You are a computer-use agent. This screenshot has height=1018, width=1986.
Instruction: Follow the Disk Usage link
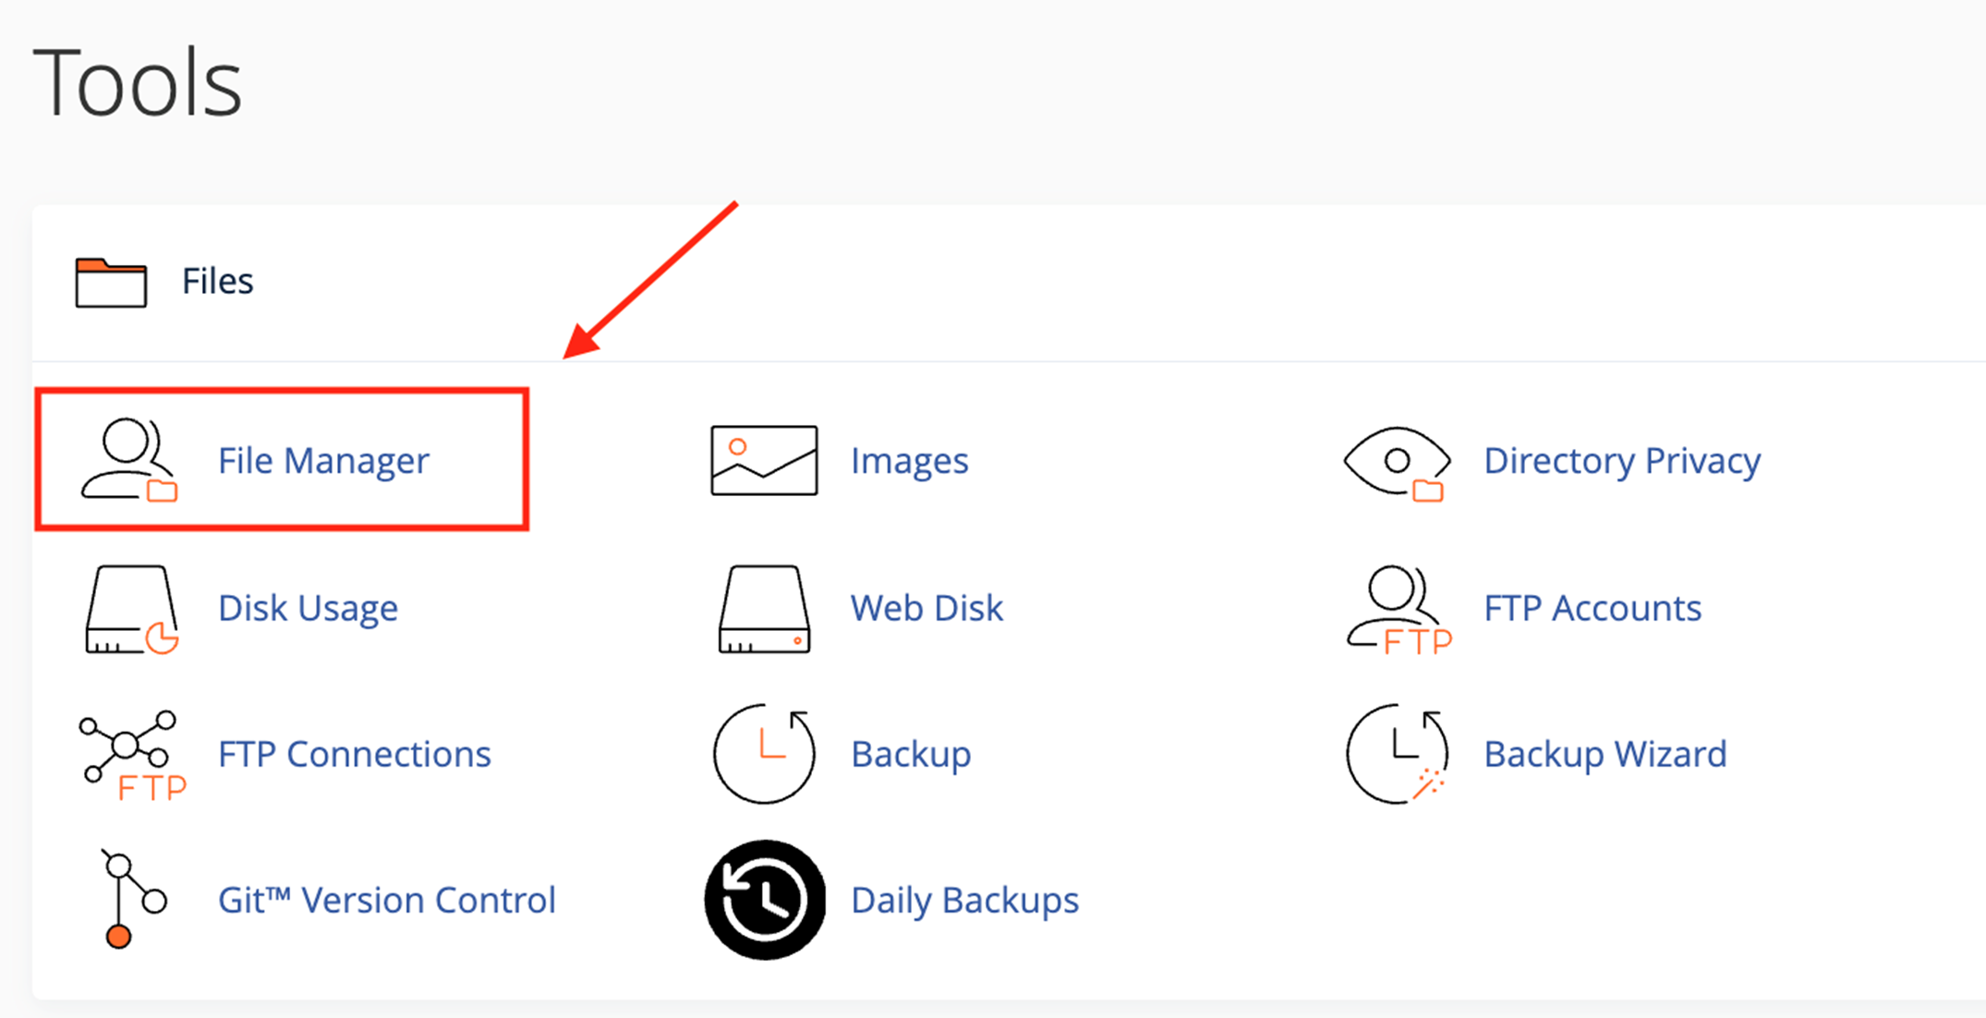[308, 608]
